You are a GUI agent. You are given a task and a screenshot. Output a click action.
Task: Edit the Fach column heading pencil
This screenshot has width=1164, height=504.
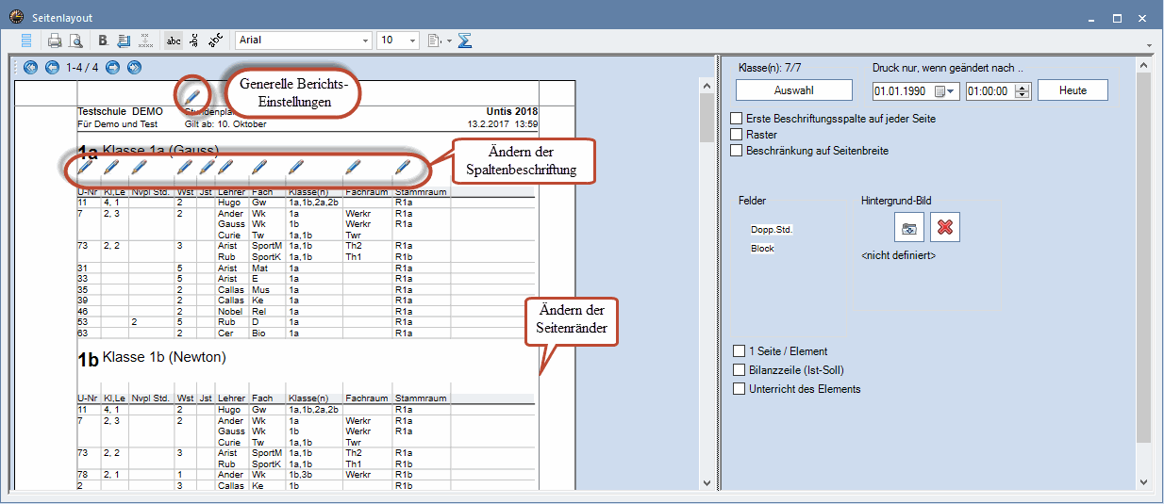[259, 169]
